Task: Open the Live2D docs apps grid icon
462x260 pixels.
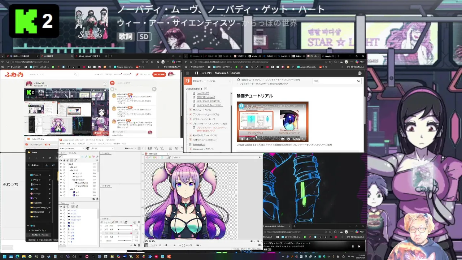Action: tap(188, 73)
